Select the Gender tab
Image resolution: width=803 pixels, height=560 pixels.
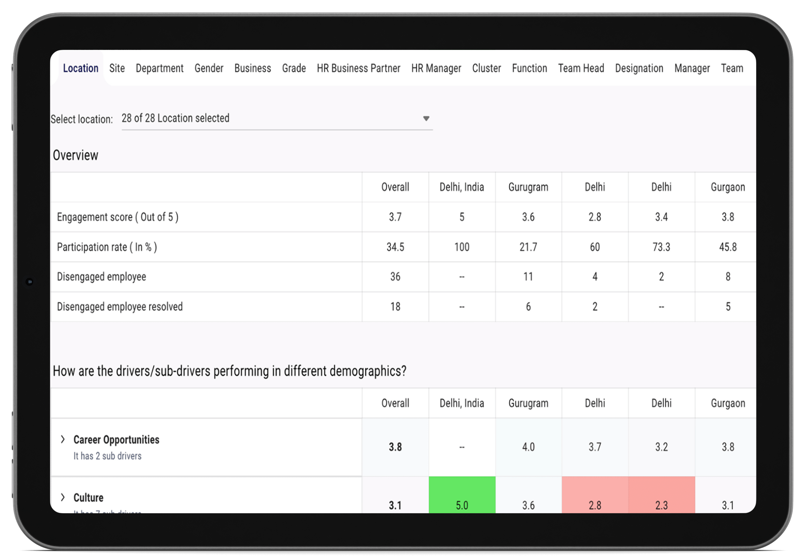coord(209,68)
